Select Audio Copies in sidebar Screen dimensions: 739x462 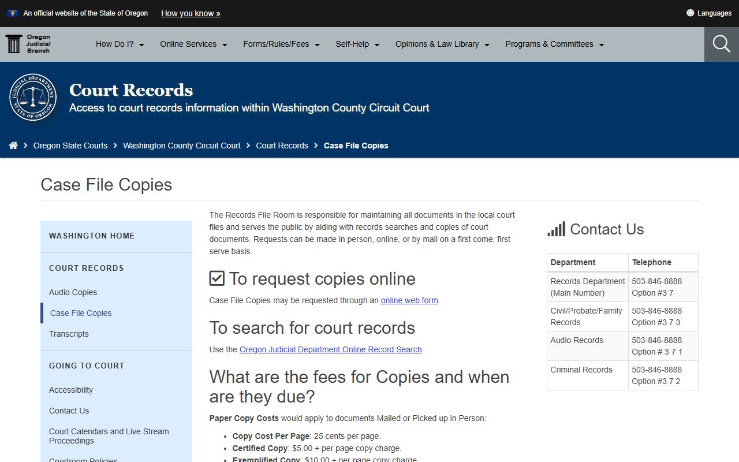[x=73, y=292]
